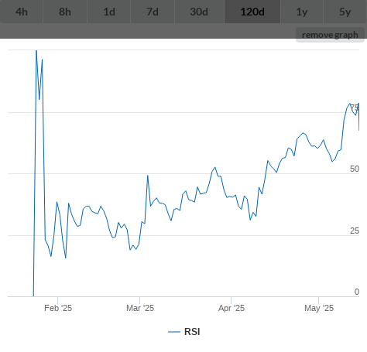Click the active 120d range tab
Screen dimensions: 367x352
(252, 12)
